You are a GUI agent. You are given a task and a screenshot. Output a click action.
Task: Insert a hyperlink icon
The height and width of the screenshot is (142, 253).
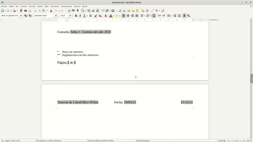click(x=120, y=11)
